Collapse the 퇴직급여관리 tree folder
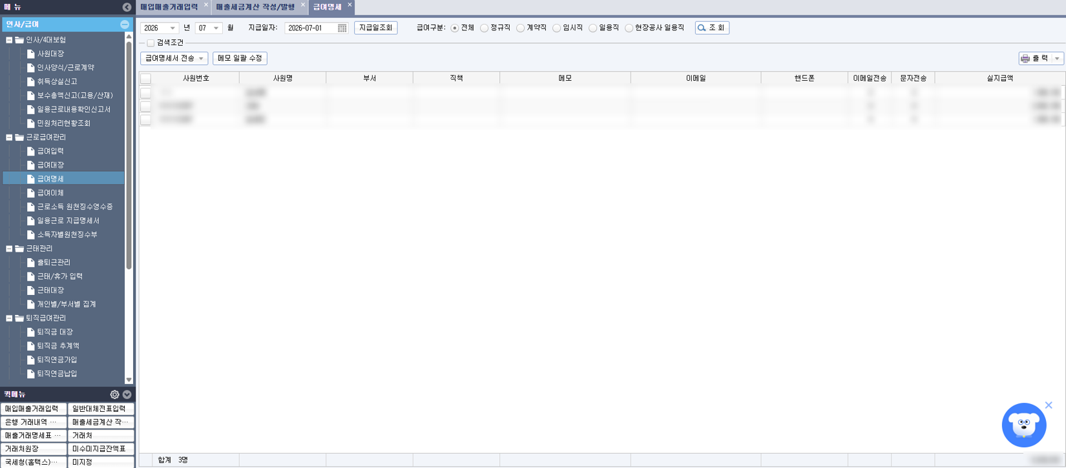The width and height of the screenshot is (1066, 468). point(9,318)
